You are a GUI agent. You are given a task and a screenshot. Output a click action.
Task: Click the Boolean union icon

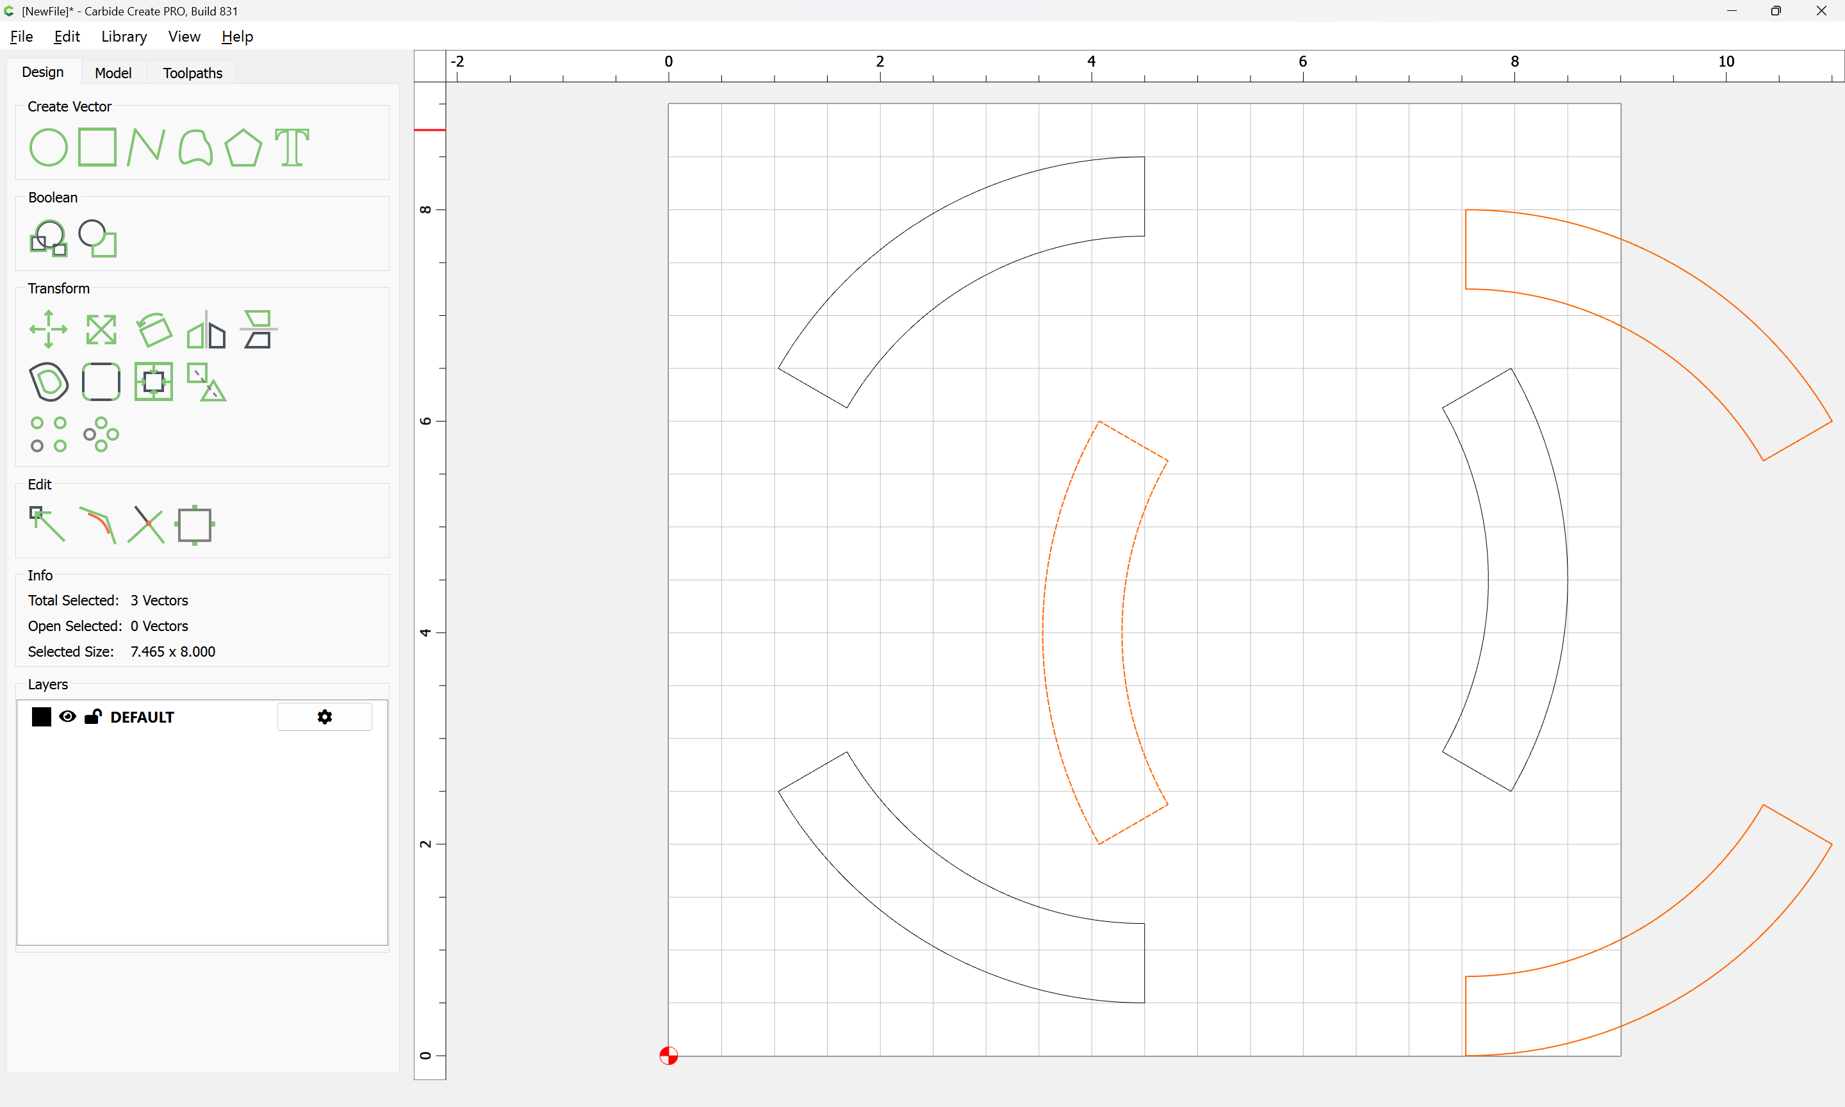(49, 239)
